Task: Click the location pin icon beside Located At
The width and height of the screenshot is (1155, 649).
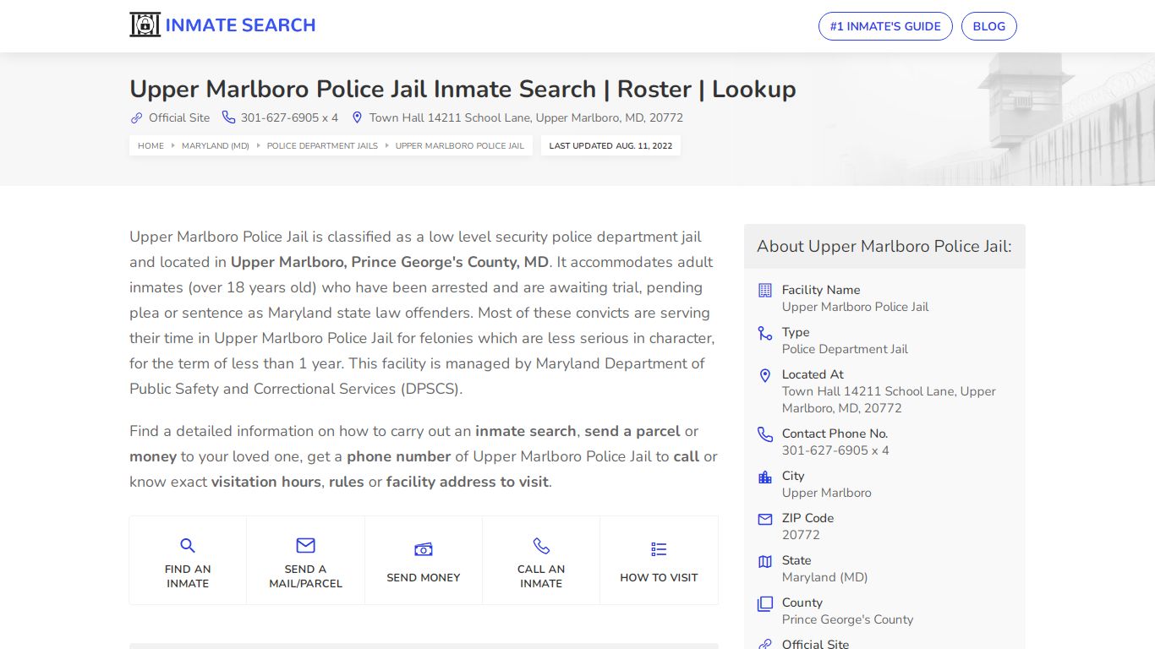Action: 765,375
